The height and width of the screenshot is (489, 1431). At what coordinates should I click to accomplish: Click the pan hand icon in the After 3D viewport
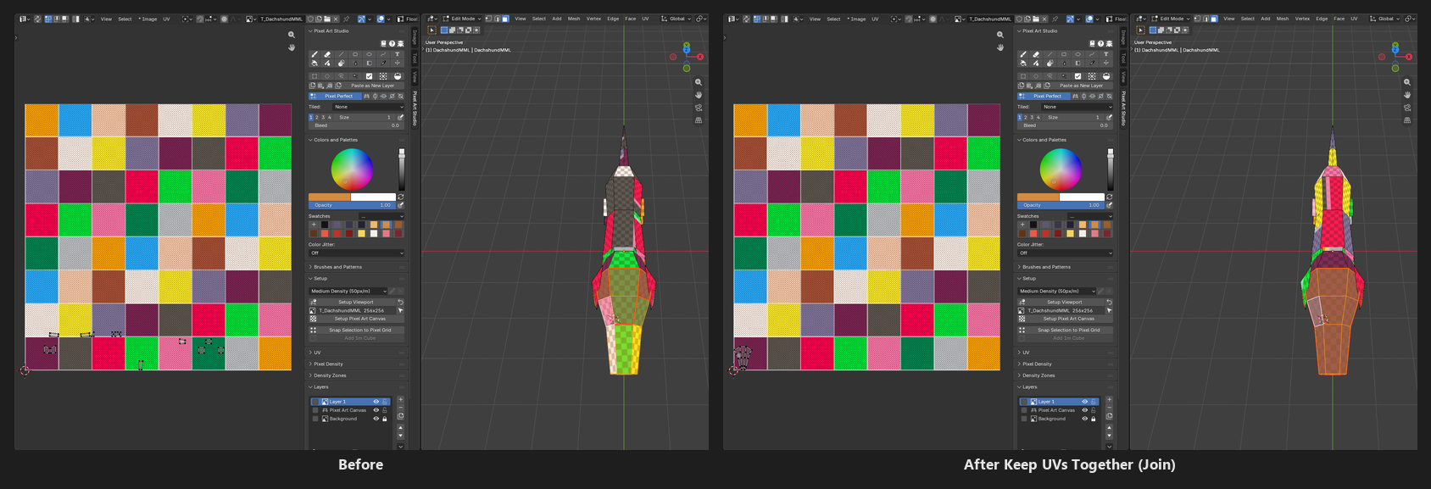[1407, 95]
